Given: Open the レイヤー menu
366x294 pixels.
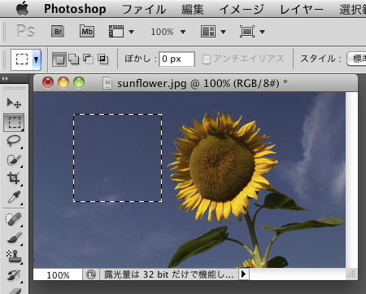Looking at the screenshot, I should [301, 10].
